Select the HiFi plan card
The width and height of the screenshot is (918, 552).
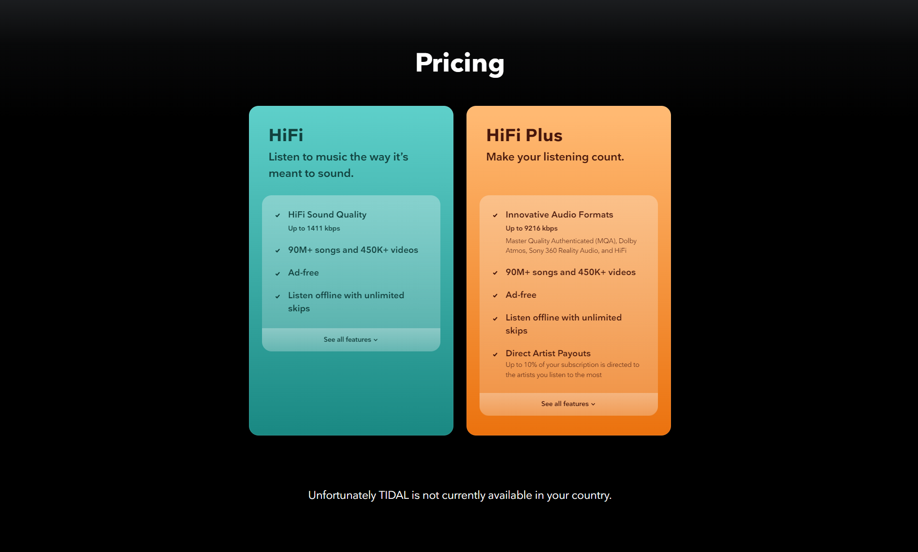pyautogui.click(x=351, y=387)
